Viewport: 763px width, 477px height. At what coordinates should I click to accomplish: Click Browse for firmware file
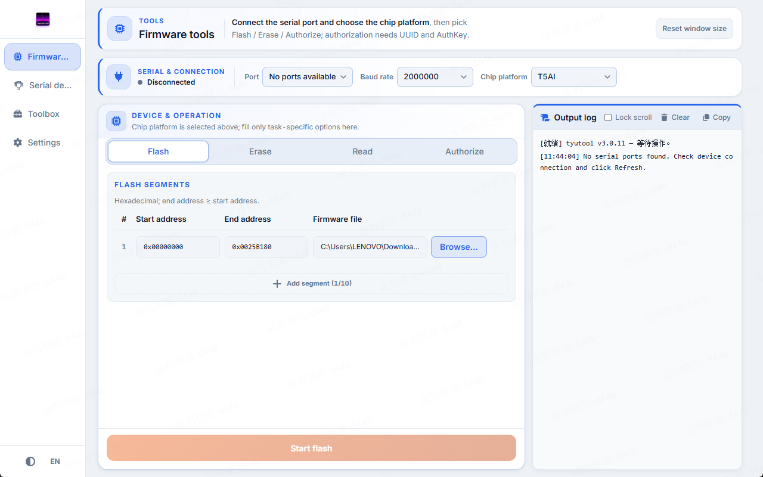coord(459,247)
